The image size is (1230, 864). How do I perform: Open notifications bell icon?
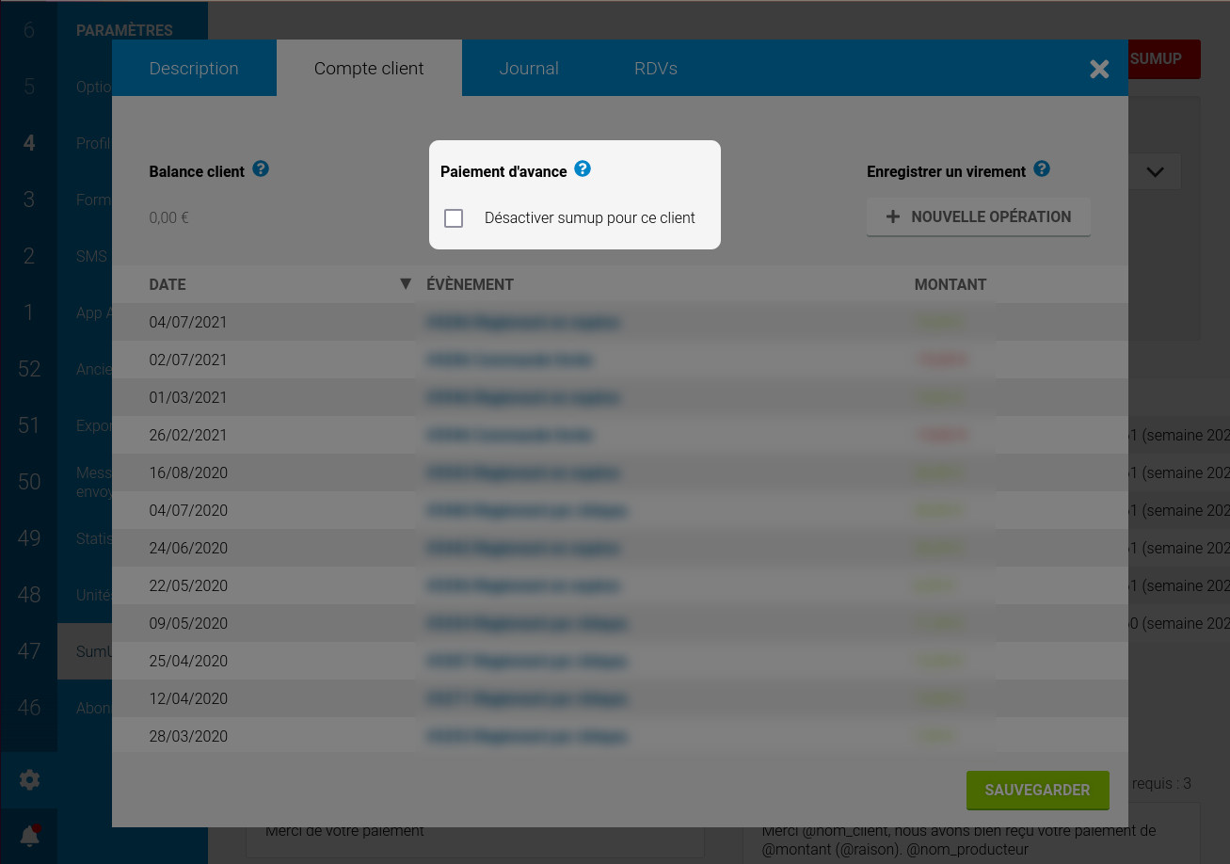pyautogui.click(x=29, y=835)
